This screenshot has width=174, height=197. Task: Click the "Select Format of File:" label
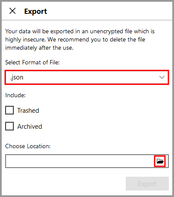tap(32, 62)
